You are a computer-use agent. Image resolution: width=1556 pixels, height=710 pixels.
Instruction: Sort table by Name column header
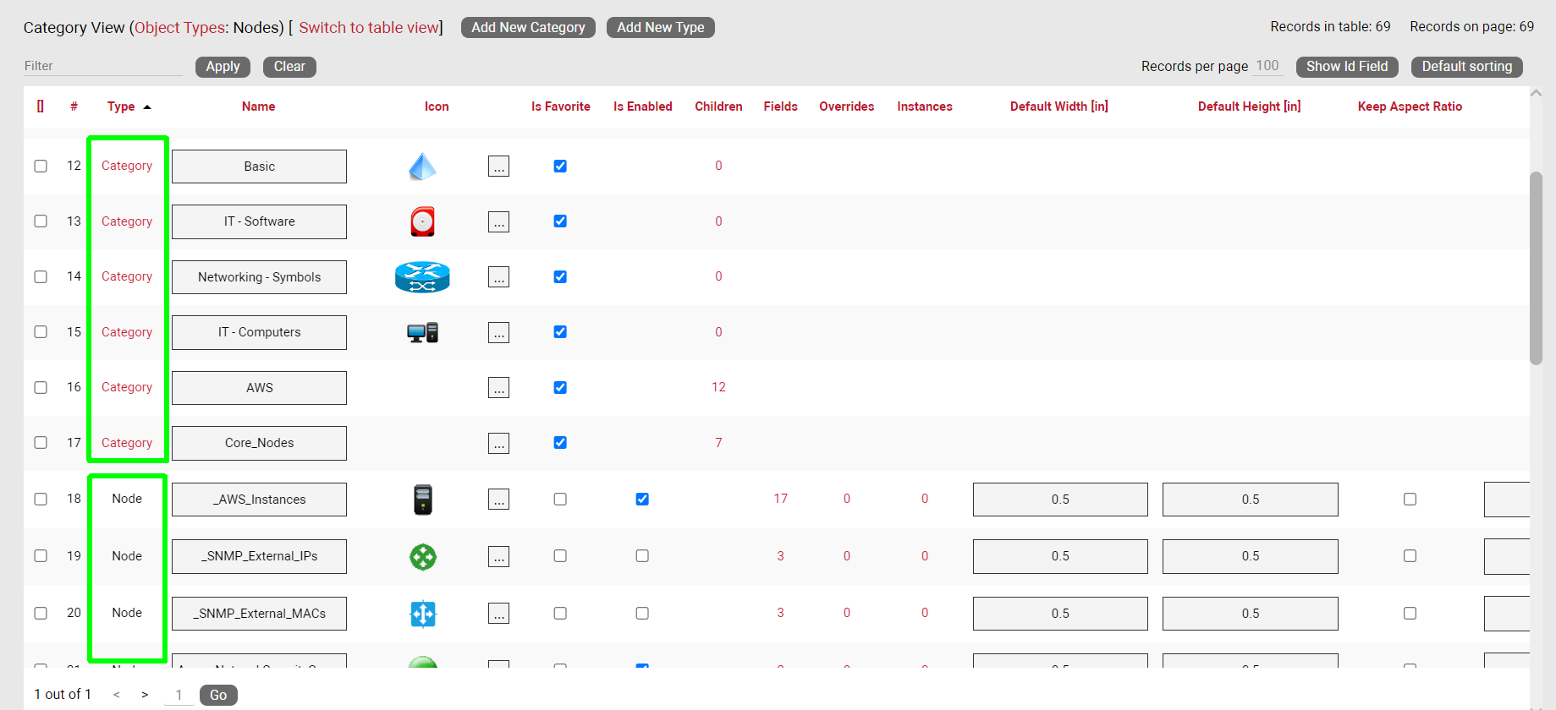point(258,106)
